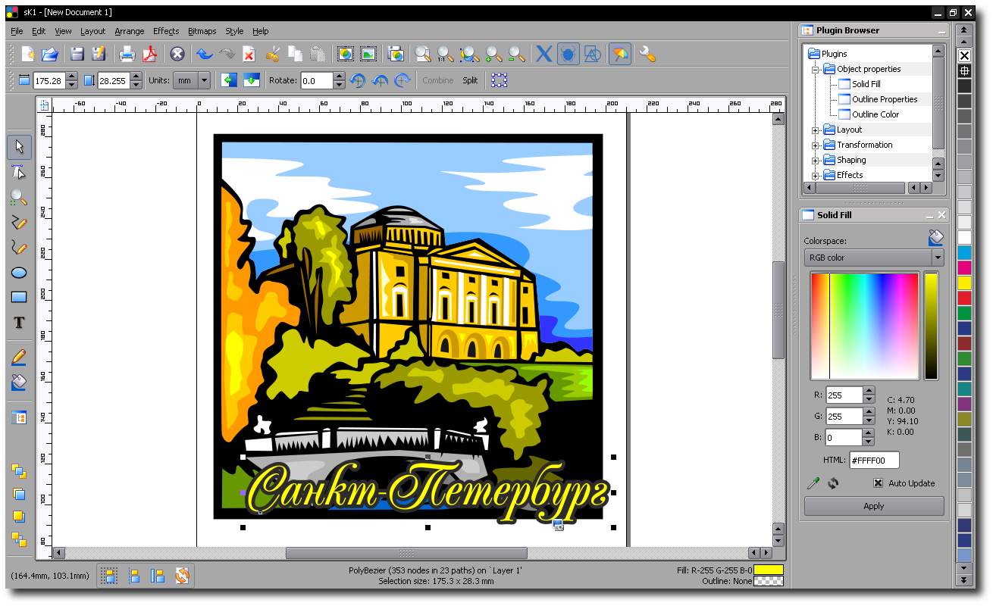Open the Bitmaps menu

pyautogui.click(x=202, y=31)
